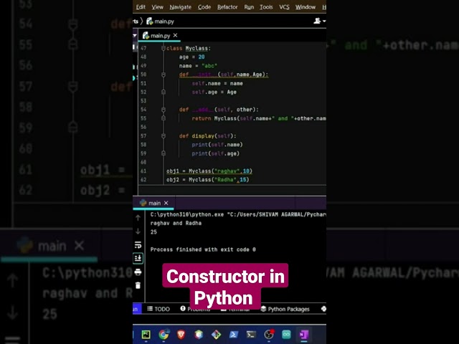The width and height of the screenshot is (459, 344).
Task: Toggle scroll to end in run console
Action: 138,258
